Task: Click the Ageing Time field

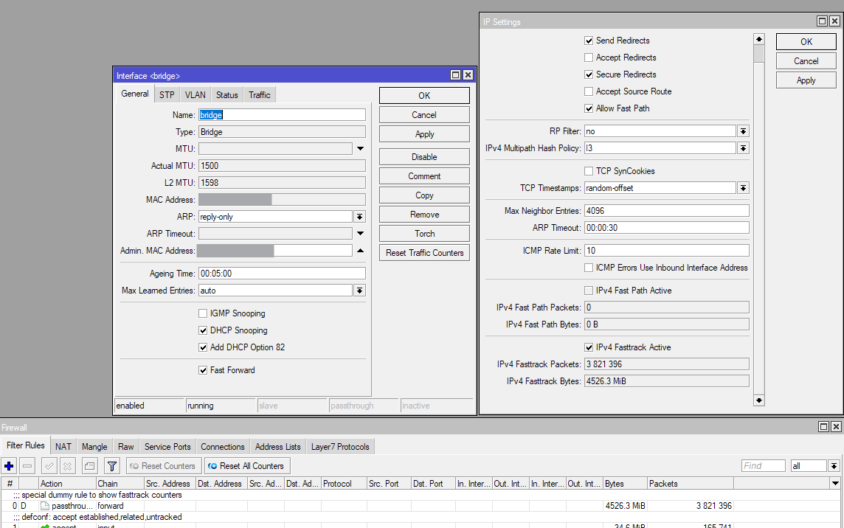Action: (x=282, y=274)
